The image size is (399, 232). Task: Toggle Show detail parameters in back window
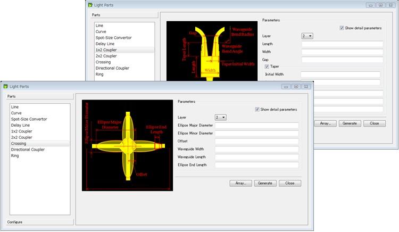tap(342, 28)
